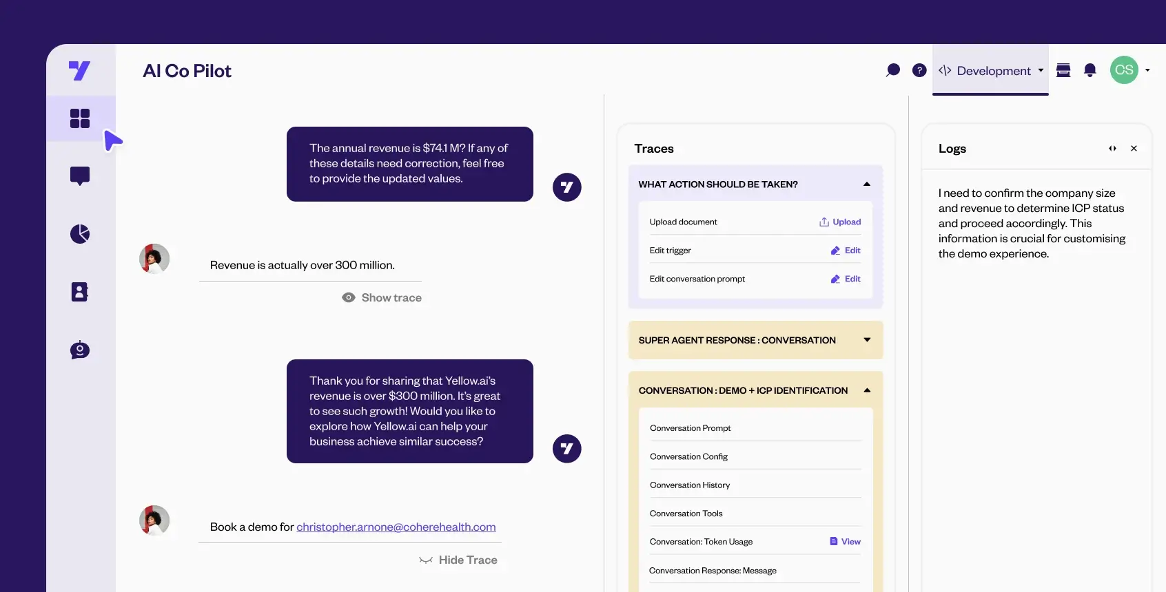Click the 'Revenue is actually over 300 million' message
Screen dimensions: 1166x592
tap(303, 265)
